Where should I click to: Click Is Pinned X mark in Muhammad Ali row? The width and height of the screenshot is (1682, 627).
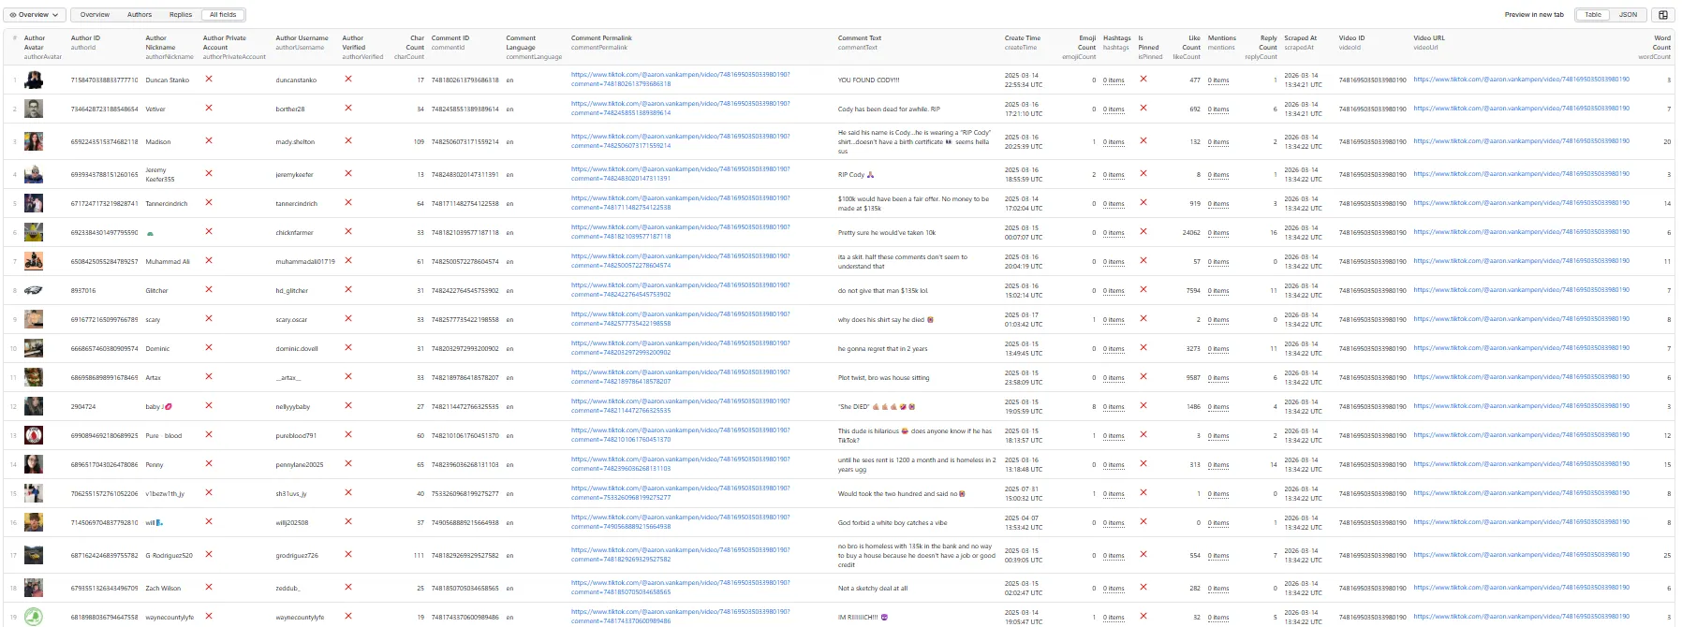[1143, 260]
